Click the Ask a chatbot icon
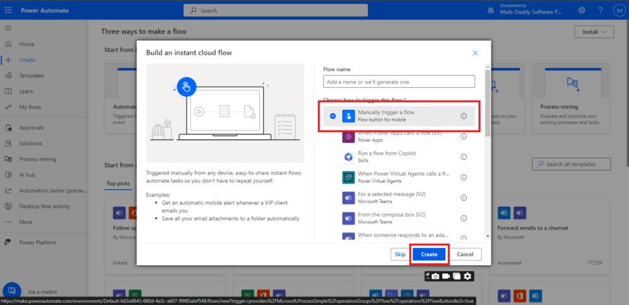629x305 pixels. click(12, 291)
